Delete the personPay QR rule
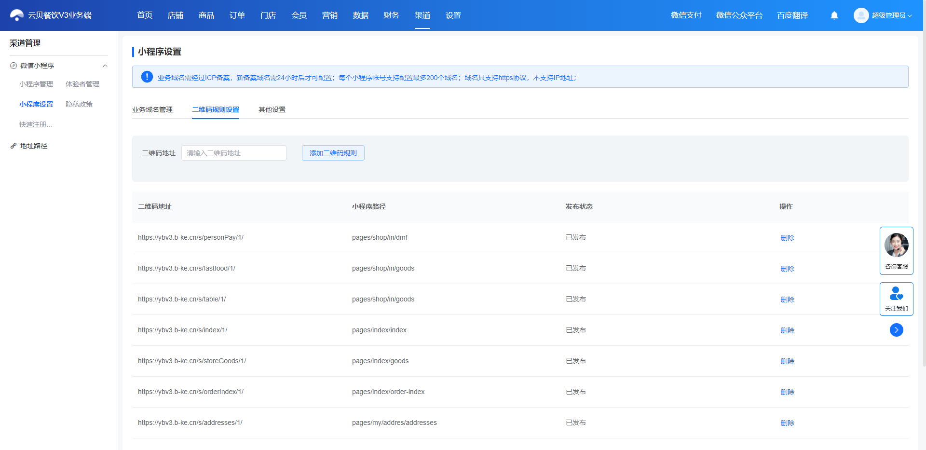The image size is (926, 450). (788, 238)
